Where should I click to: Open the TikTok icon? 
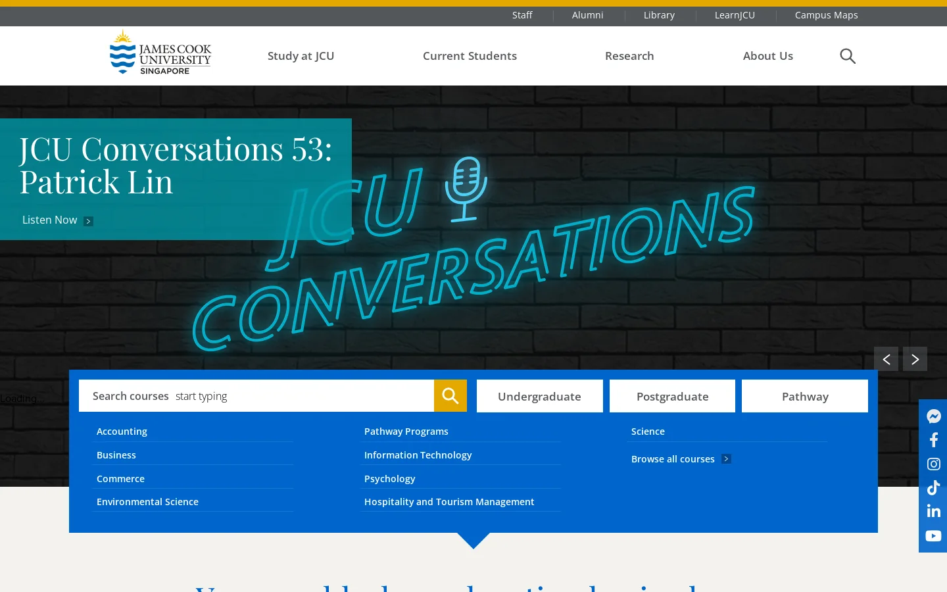pyautogui.click(x=933, y=487)
